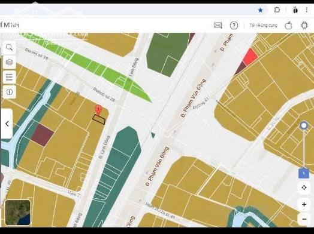
Task: Click the blue bookmark star icon
Action: tap(260, 10)
